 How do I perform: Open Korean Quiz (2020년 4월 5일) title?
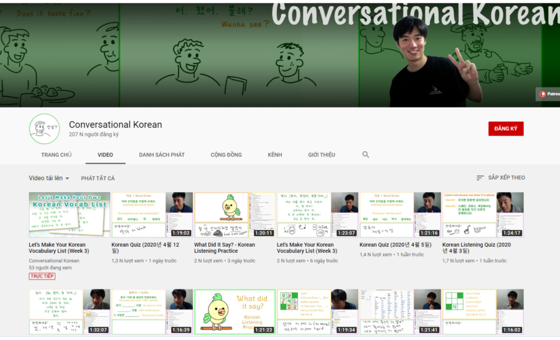tap(395, 245)
